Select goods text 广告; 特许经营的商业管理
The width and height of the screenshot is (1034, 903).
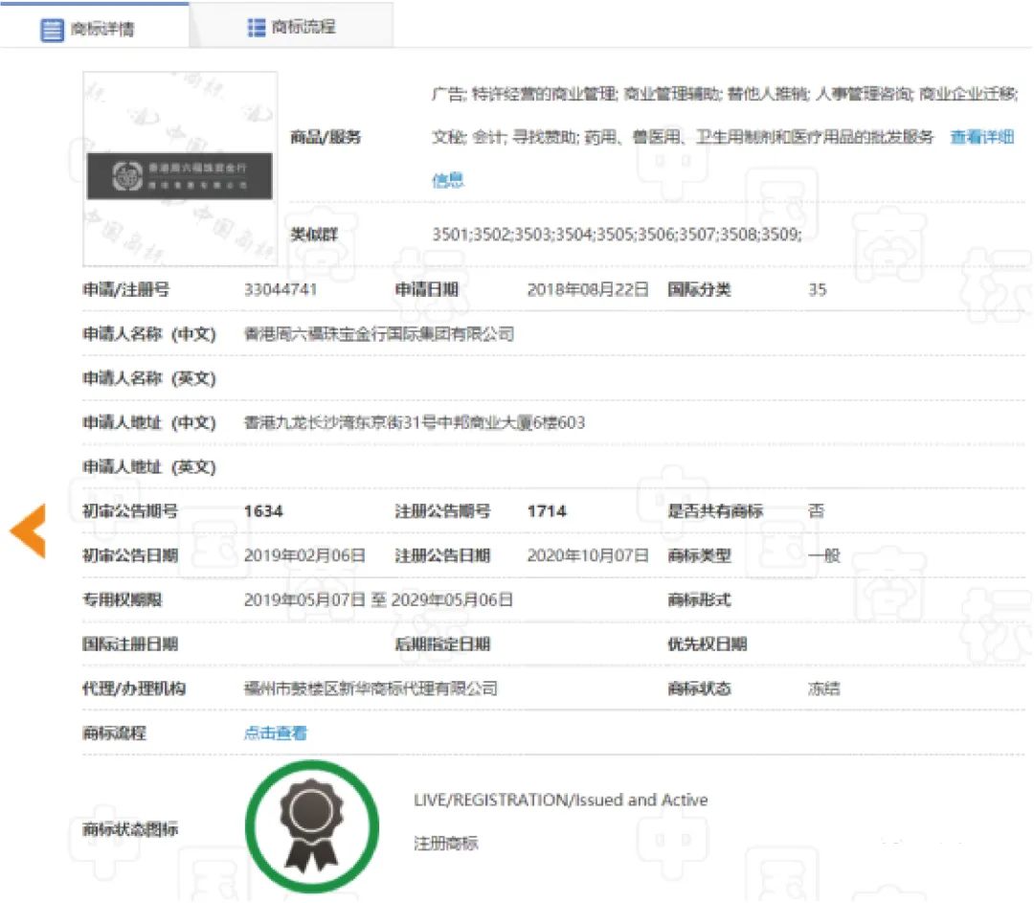click(525, 95)
